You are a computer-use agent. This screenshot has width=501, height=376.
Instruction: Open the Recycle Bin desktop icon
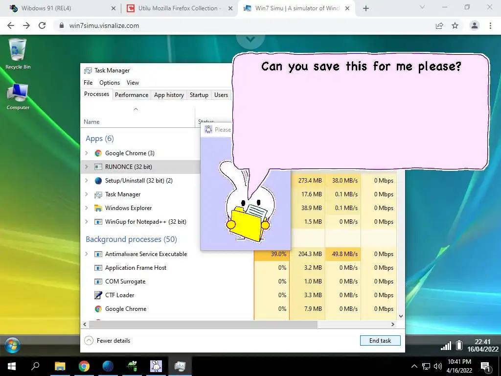tap(18, 54)
